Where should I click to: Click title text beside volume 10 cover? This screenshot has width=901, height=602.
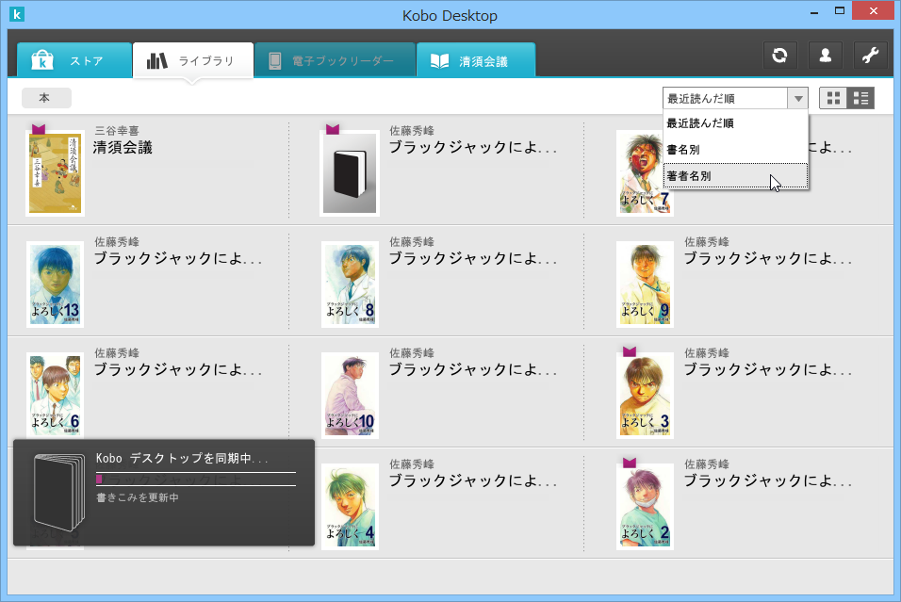pyautogui.click(x=473, y=369)
